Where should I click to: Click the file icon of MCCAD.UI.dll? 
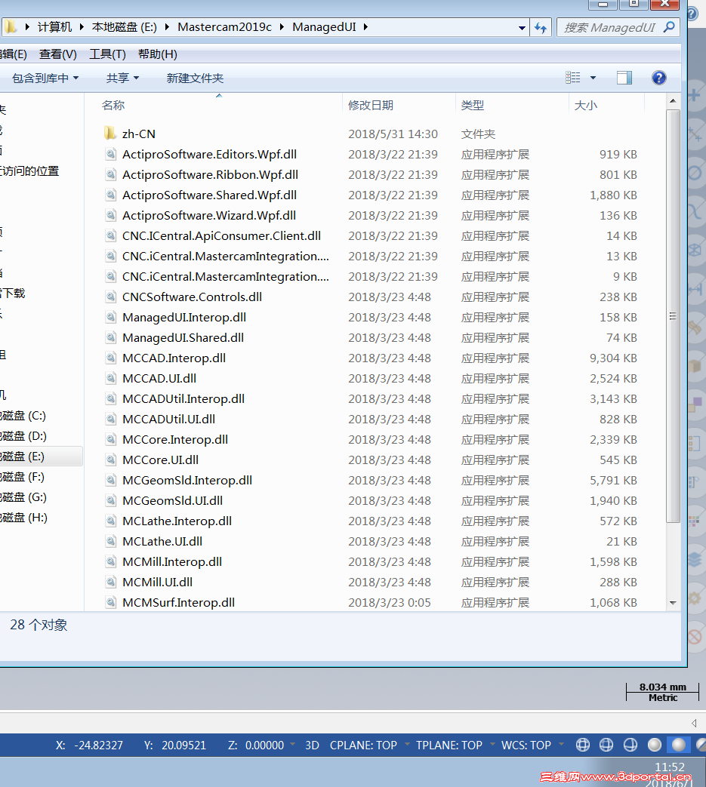click(x=110, y=379)
